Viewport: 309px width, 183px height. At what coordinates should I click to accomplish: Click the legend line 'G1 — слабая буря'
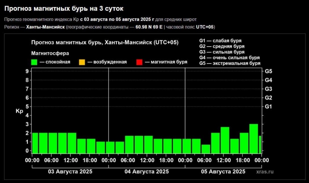coord(220,41)
